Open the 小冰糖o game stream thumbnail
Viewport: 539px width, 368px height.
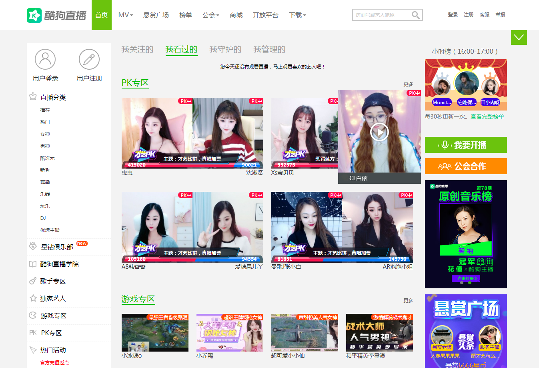coord(155,333)
